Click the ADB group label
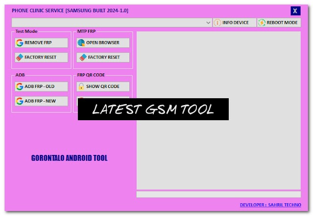Screen dimensions: 313x216 click(x=20, y=75)
